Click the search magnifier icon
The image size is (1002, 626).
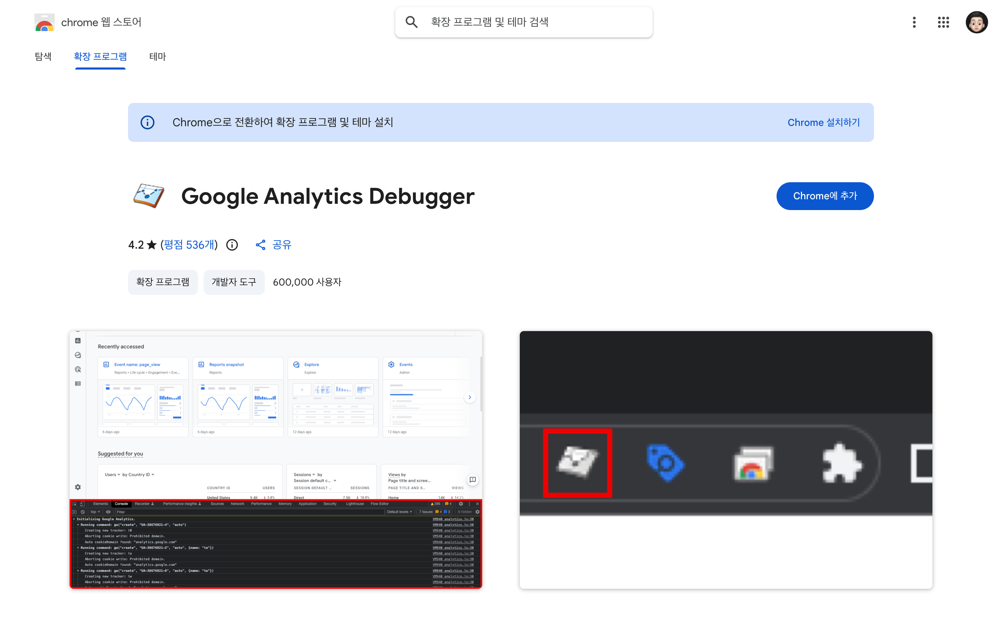(411, 22)
